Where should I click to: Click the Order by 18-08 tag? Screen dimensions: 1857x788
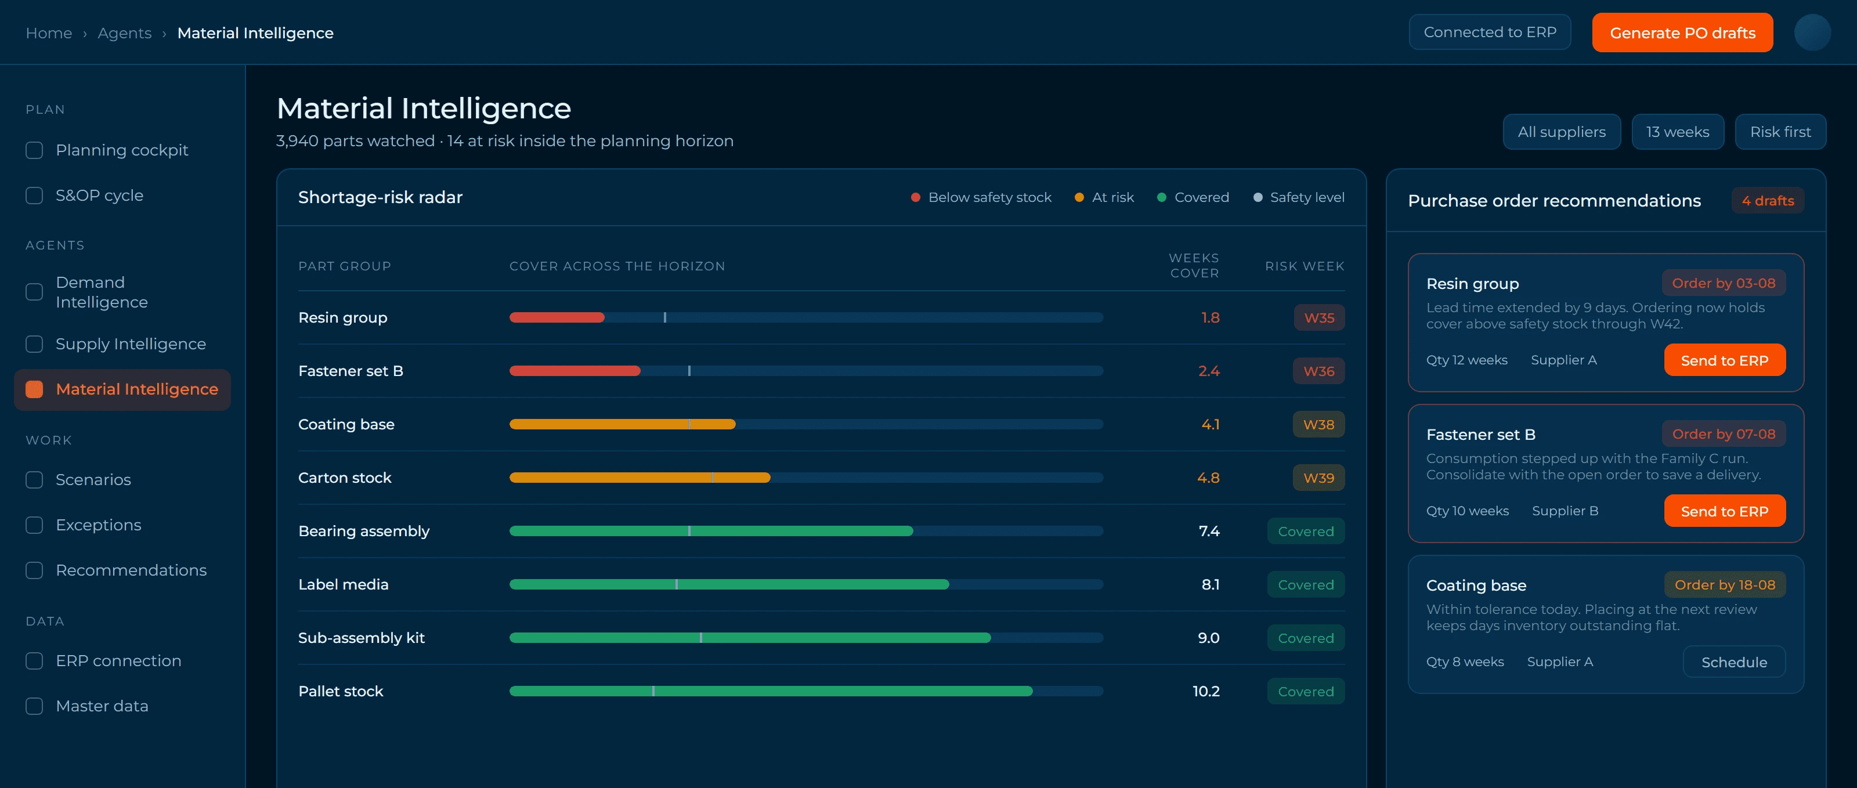click(1724, 585)
